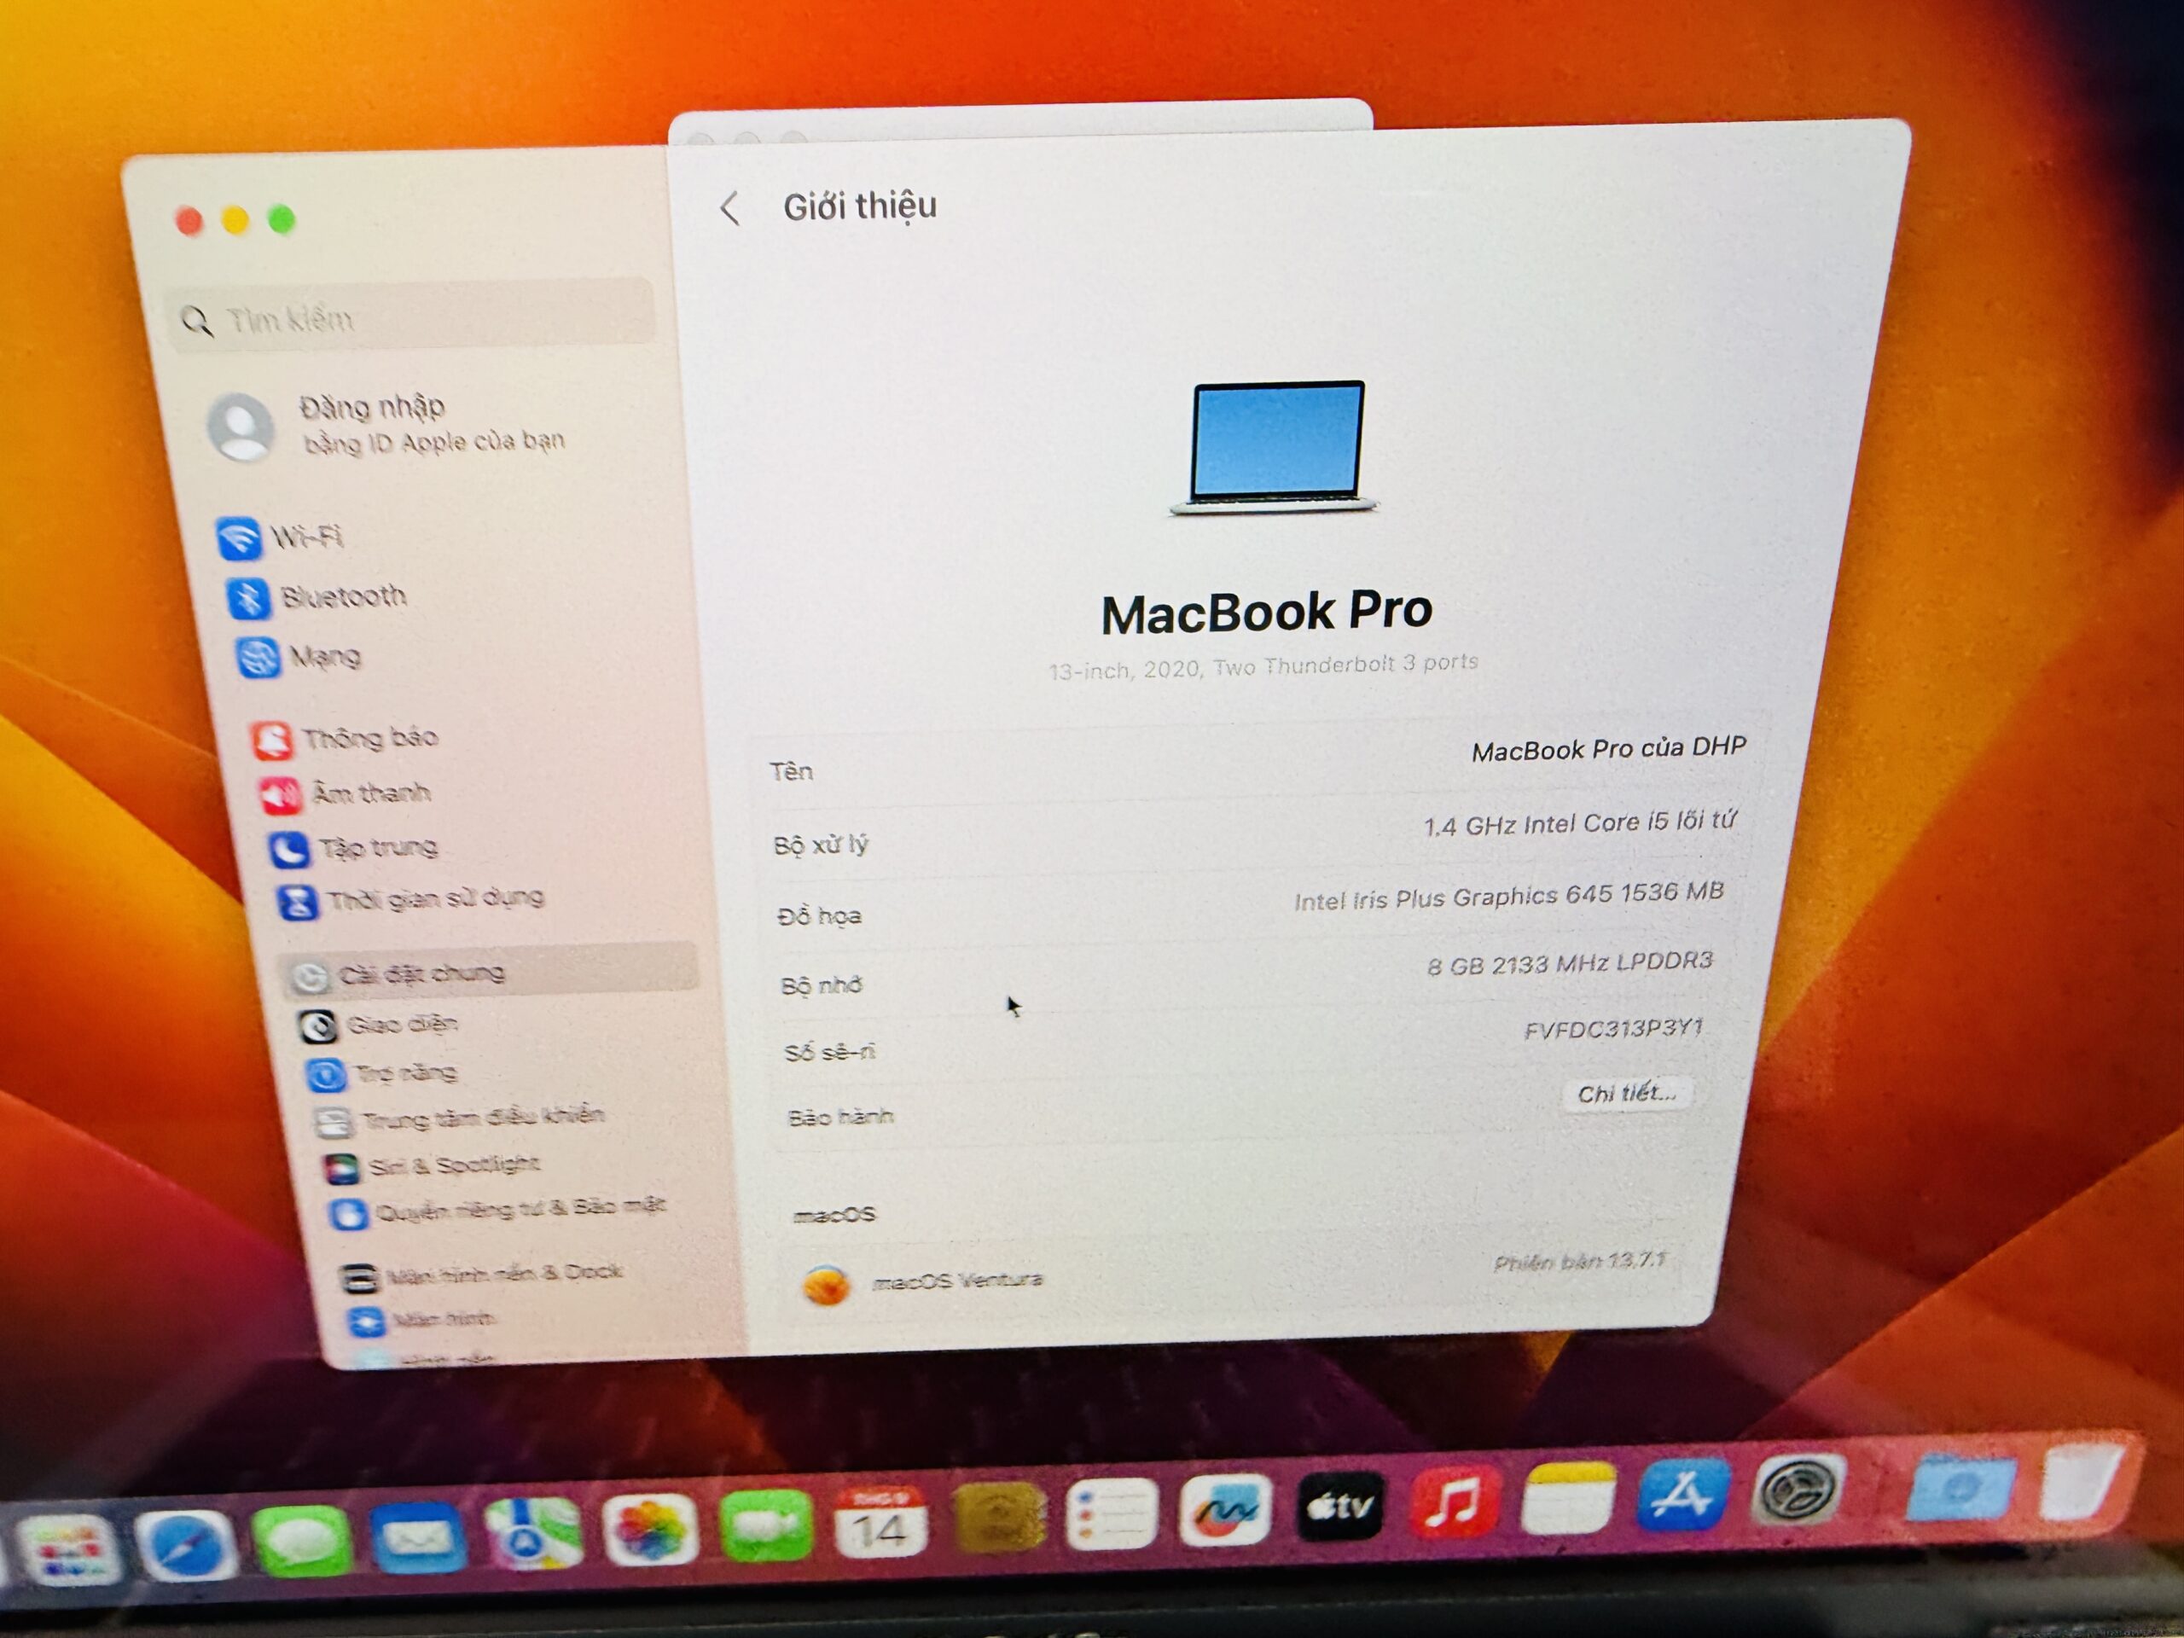2184x1638 pixels.
Task: Open Trợ năng accessibility settings
Action: click(382, 1073)
